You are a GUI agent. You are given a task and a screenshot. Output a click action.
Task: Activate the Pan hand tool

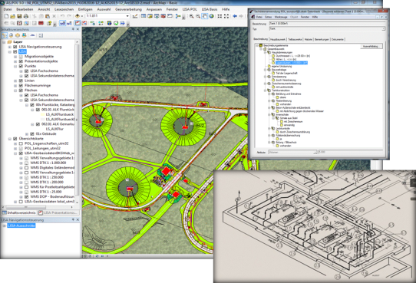point(205,16)
